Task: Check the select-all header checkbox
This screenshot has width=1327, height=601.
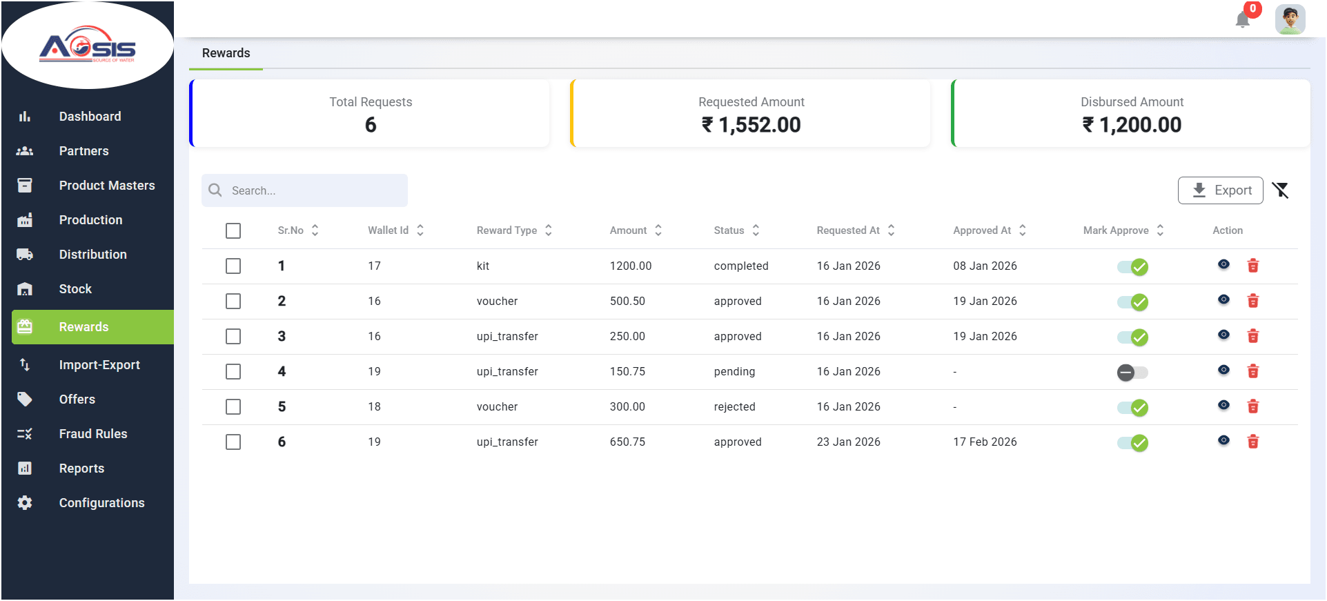Action: pyautogui.click(x=233, y=230)
